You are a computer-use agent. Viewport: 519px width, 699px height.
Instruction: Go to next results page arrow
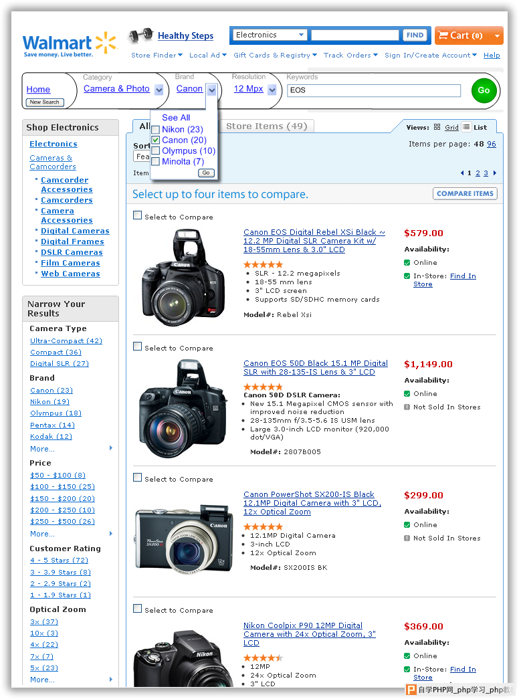[x=495, y=173]
